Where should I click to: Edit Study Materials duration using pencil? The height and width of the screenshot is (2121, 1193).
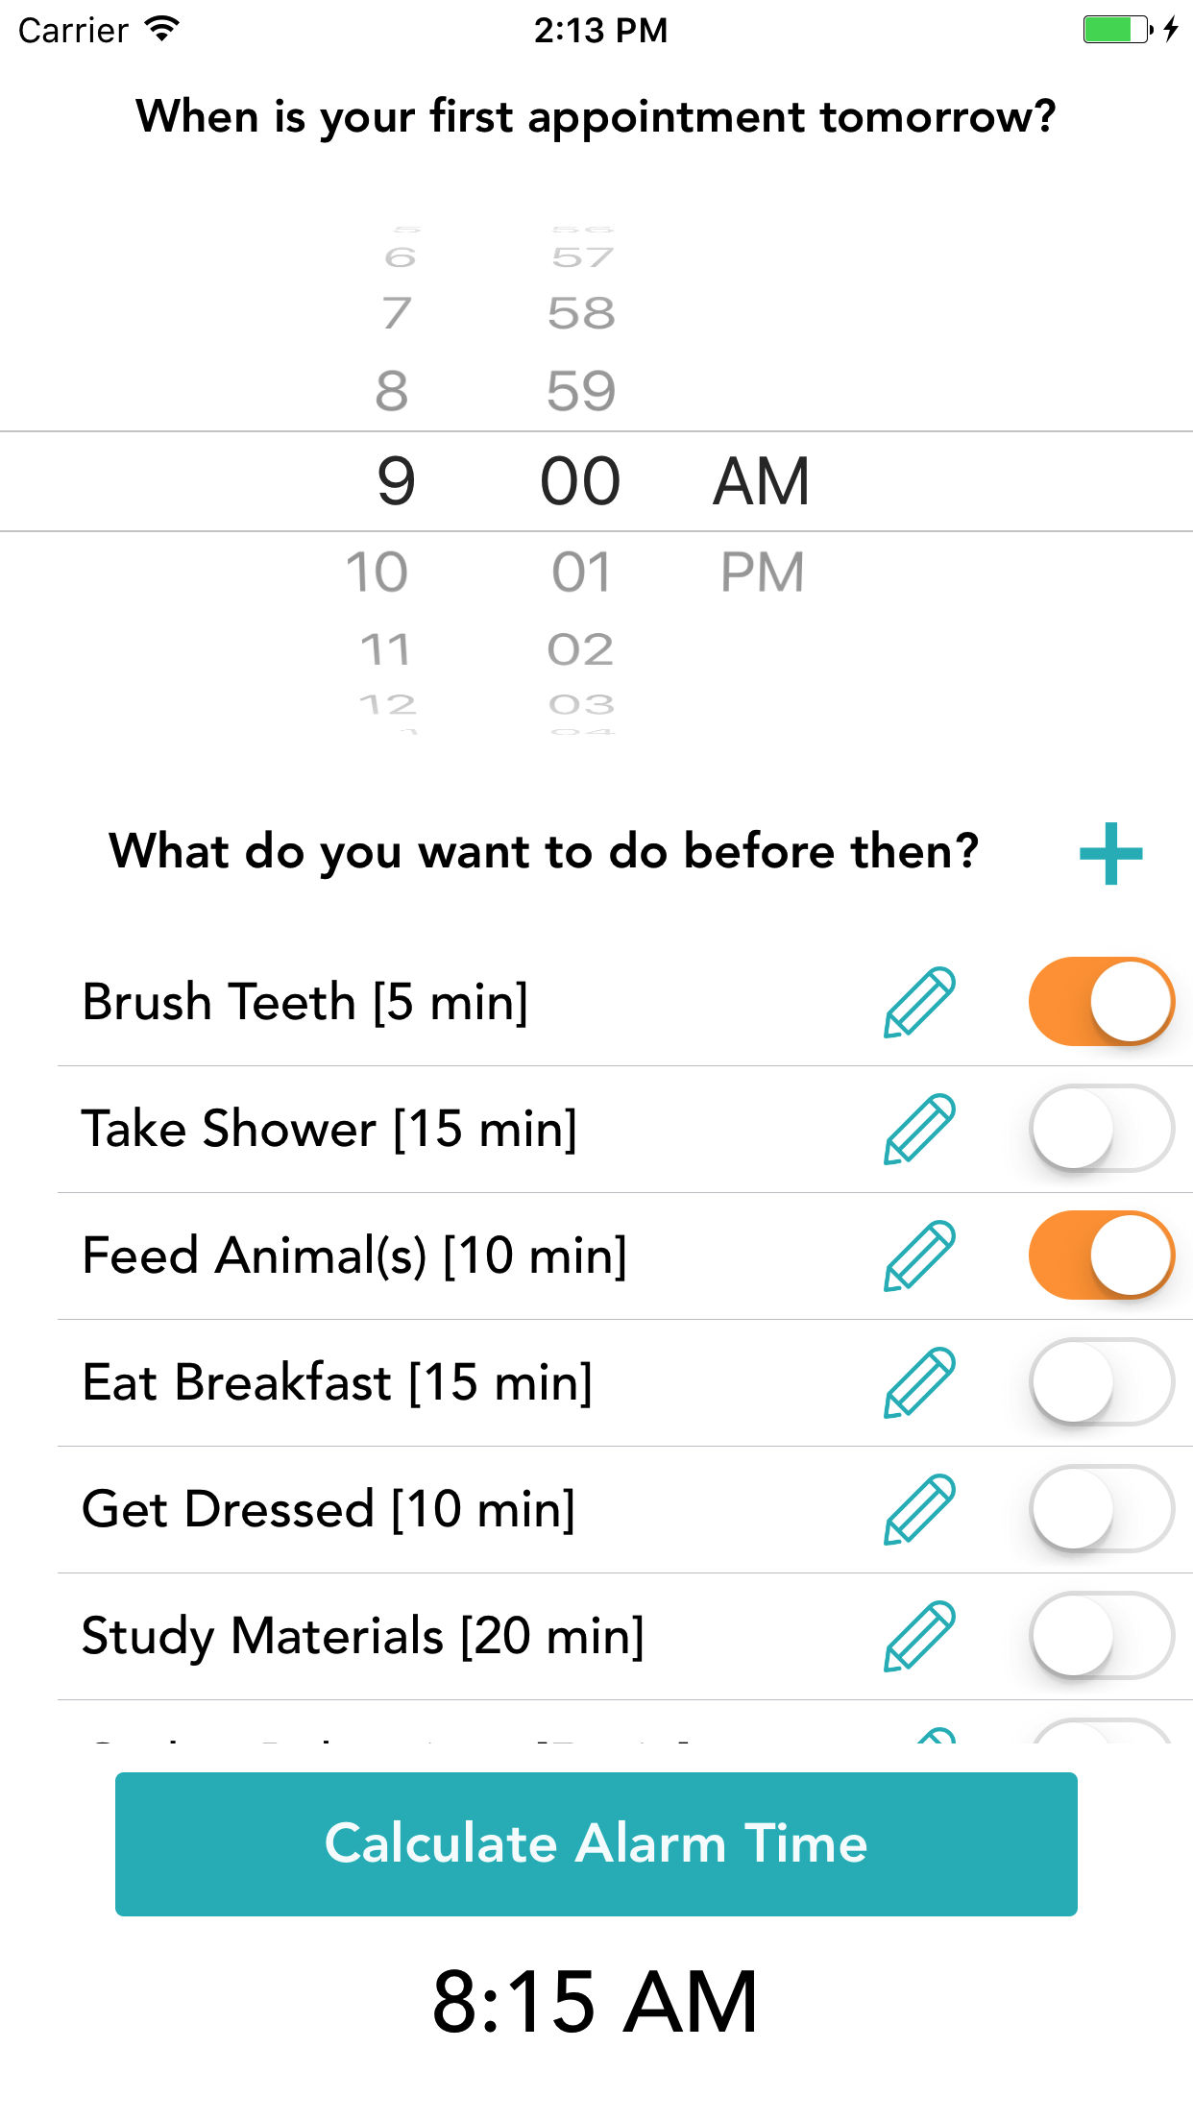(919, 1636)
